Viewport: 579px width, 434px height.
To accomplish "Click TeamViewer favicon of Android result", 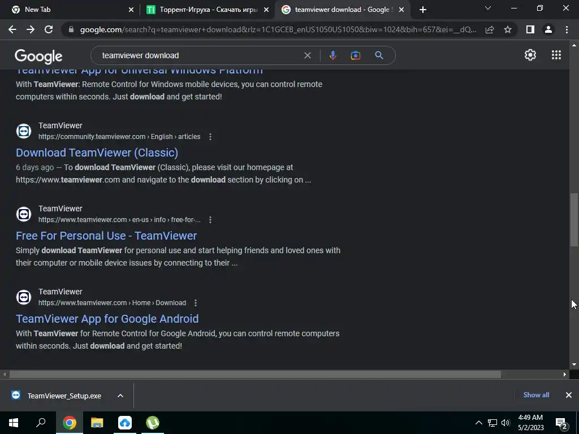I will click(x=24, y=297).
